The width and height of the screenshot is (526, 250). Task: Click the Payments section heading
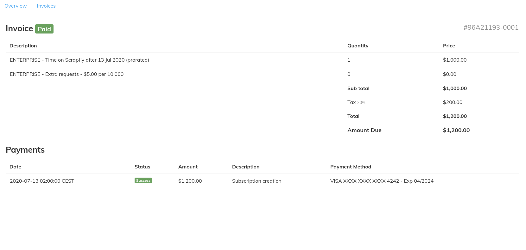point(25,150)
